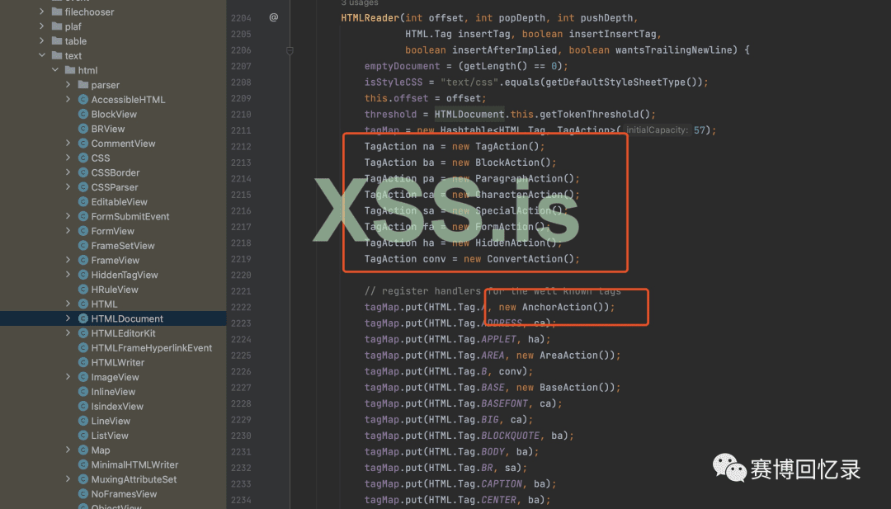
Task: Select MinimalHTMLWriter in the tree
Action: coord(134,464)
